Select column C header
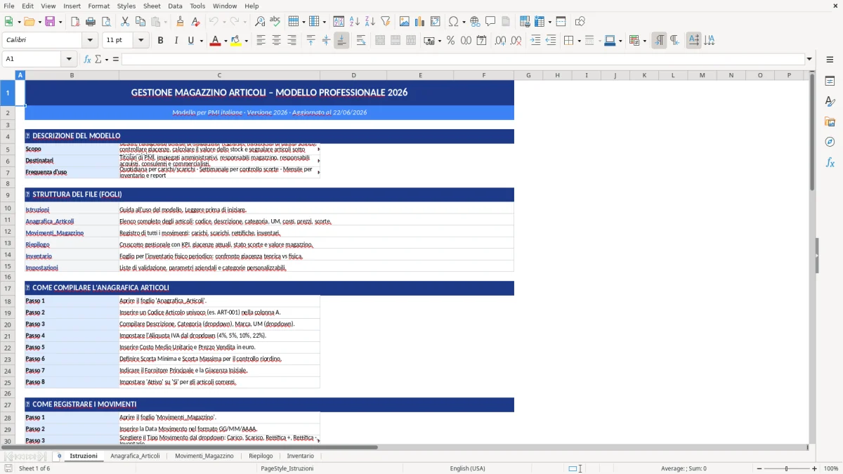Image resolution: width=843 pixels, height=474 pixels. pos(219,75)
